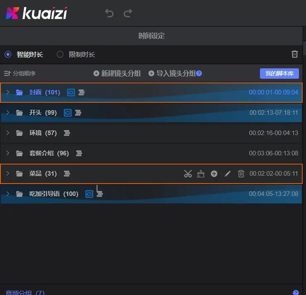This screenshot has height=295, width=306.
Task: Create a group via the 新建镜头分组 label
Action: [121, 73]
